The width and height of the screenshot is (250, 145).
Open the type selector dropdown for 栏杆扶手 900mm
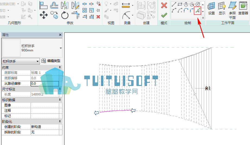61,48
